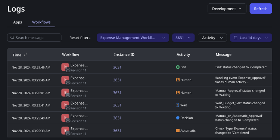280x140 pixels.
Task: Click the Workflow column header
Action: tap(71, 55)
